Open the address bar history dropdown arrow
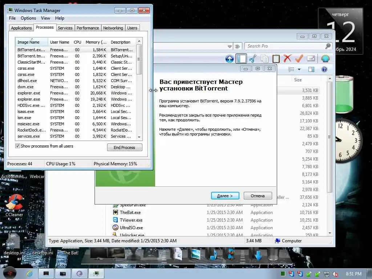The width and height of the screenshot is (372, 279). [x=230, y=46]
